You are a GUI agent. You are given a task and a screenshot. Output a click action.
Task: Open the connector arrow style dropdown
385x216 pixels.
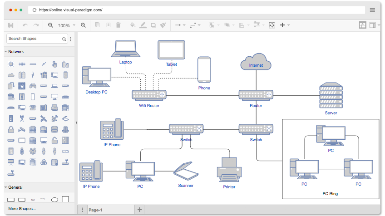(180, 25)
